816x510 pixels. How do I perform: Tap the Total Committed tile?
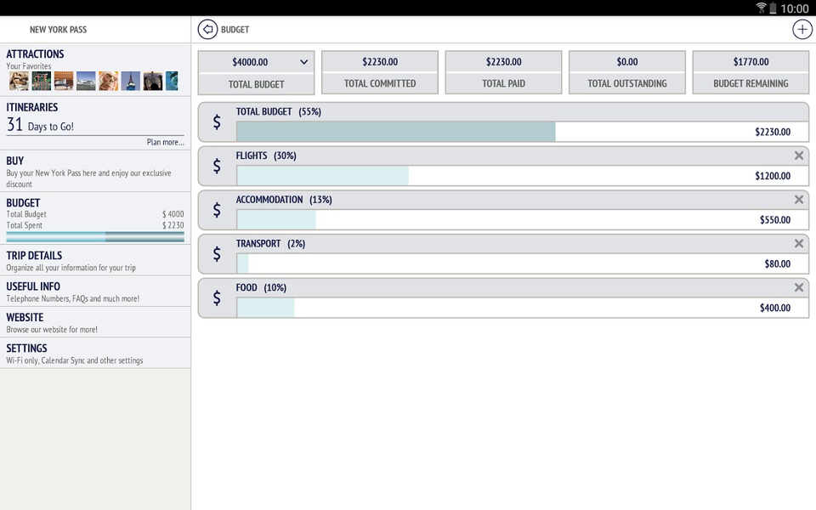click(380, 72)
